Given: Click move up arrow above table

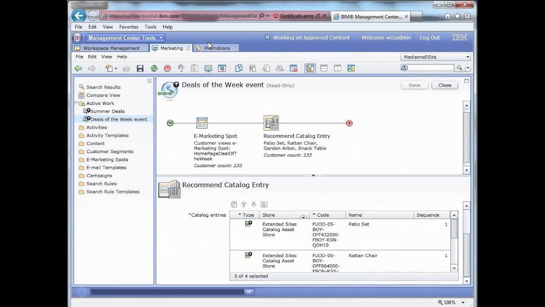Looking at the screenshot, I should 244,204.
